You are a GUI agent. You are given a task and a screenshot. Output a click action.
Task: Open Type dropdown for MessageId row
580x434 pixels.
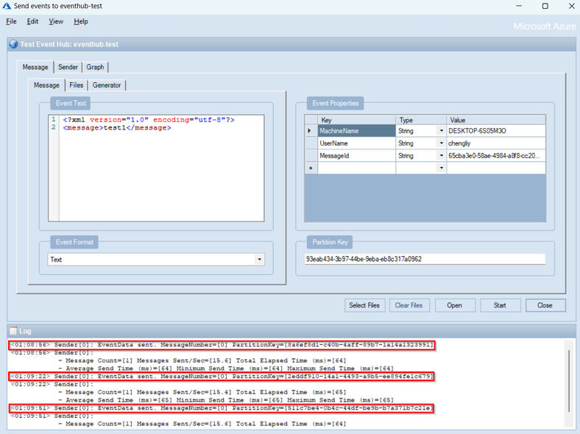point(442,156)
